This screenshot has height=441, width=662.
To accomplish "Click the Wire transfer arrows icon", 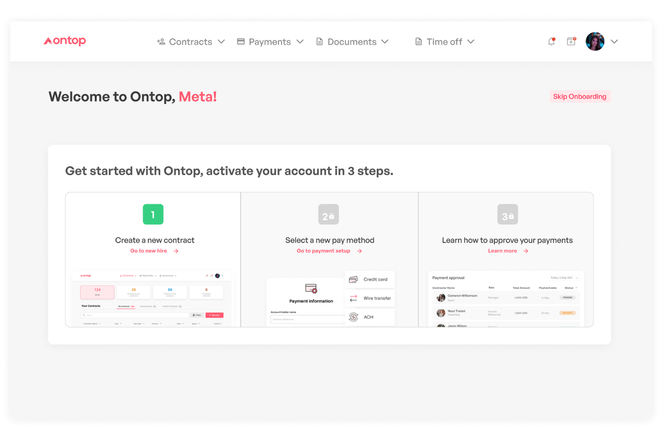I will (x=353, y=298).
